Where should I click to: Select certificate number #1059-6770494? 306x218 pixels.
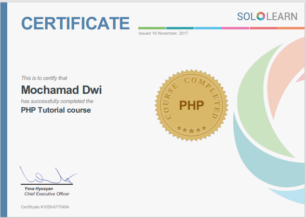tap(54, 207)
